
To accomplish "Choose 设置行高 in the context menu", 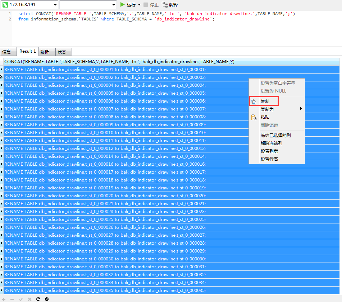I will [x=277, y=159].
